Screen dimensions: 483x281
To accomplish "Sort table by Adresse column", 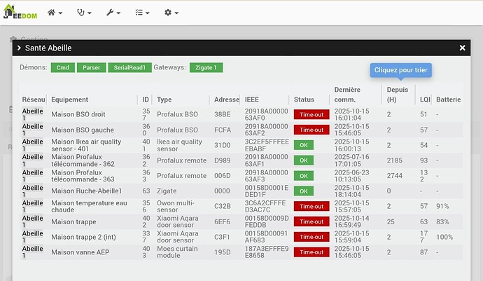I will coord(227,100).
